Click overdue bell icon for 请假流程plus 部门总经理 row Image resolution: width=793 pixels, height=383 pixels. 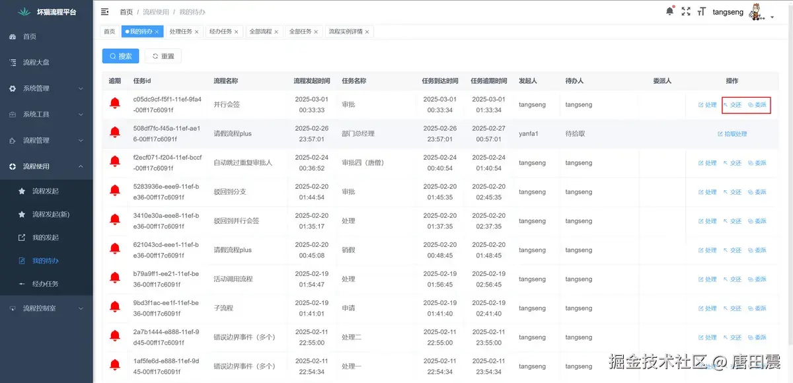coord(115,133)
